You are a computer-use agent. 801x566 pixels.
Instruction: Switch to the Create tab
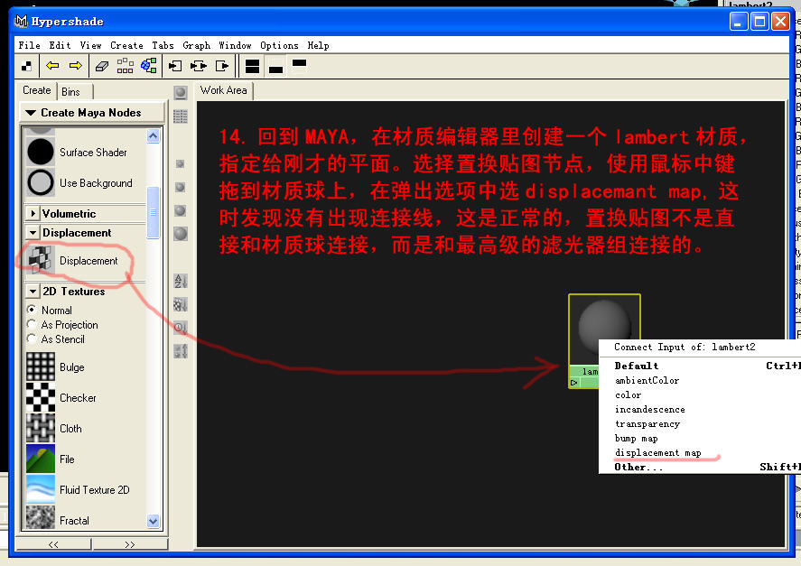point(37,90)
